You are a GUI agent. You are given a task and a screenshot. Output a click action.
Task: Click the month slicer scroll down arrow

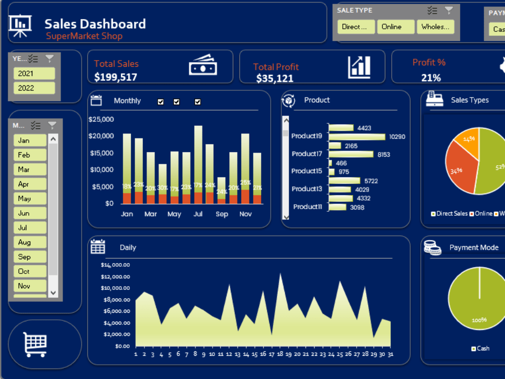[54, 293]
